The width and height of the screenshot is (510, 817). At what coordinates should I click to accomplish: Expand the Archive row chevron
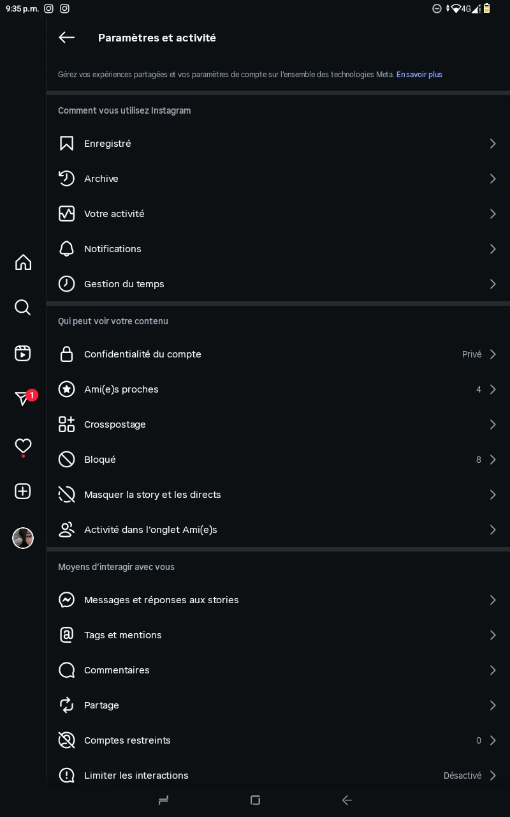[x=492, y=179]
